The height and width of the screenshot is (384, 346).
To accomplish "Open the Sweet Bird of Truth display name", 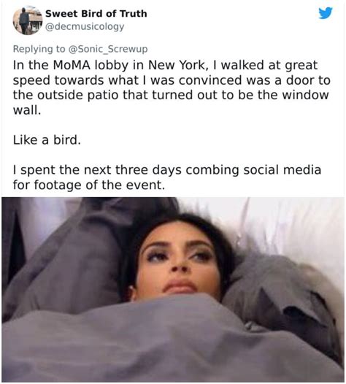I will point(96,13).
